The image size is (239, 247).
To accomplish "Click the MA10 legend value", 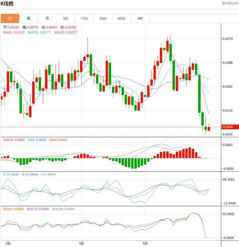I will click(x=39, y=33).
